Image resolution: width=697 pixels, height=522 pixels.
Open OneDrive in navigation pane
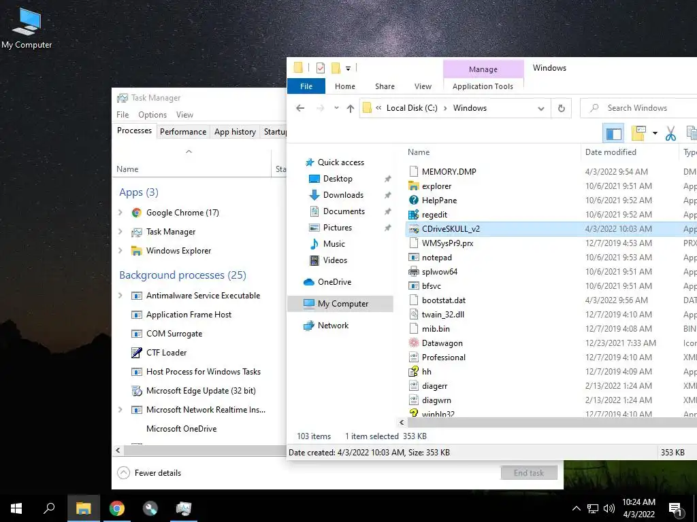(x=334, y=282)
